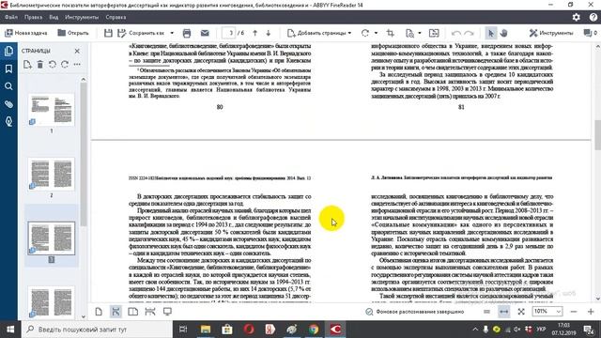Open the bookmarks sidebar panel

click(8, 69)
